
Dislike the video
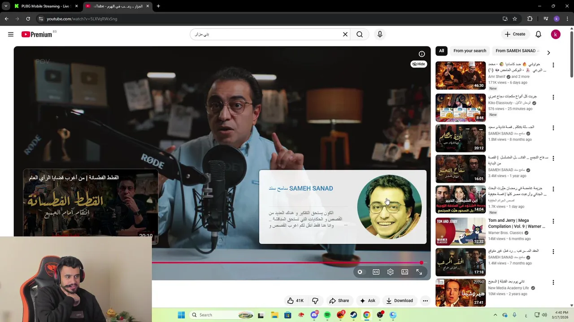pos(315,301)
